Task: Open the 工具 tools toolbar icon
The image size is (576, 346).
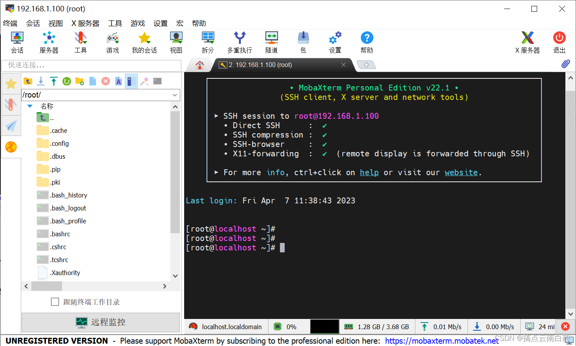Action: click(x=80, y=42)
